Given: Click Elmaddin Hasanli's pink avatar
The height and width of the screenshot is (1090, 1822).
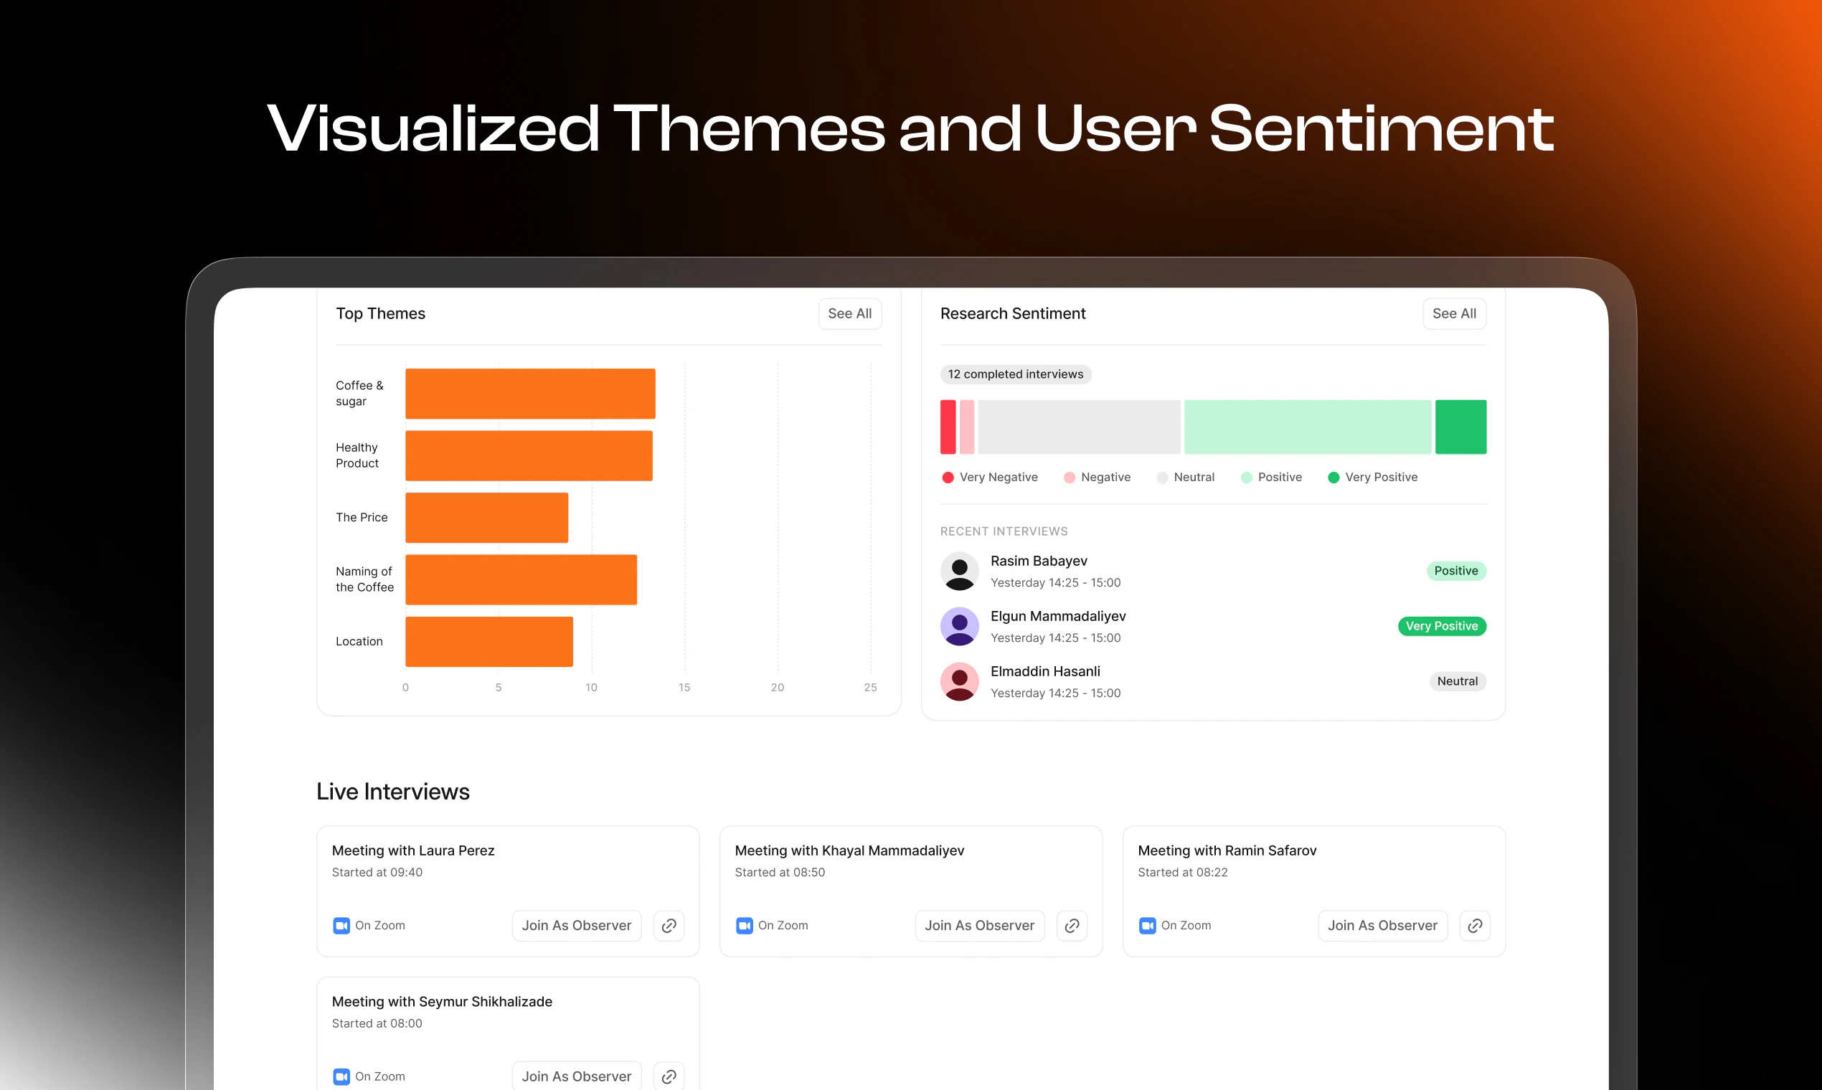Looking at the screenshot, I should coord(960,682).
